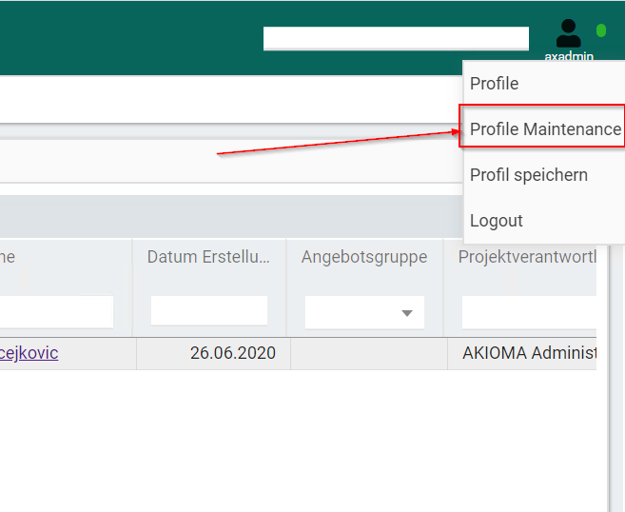Click the green online status indicator

[x=601, y=30]
